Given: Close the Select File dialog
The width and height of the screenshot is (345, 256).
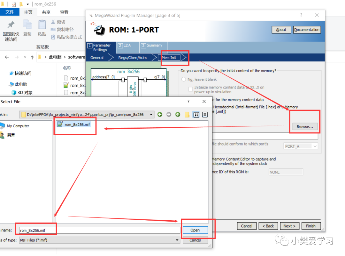Looking at the screenshot, I should click(204, 101).
